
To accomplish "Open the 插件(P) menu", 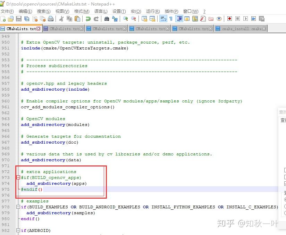I will [x=171, y=11].
